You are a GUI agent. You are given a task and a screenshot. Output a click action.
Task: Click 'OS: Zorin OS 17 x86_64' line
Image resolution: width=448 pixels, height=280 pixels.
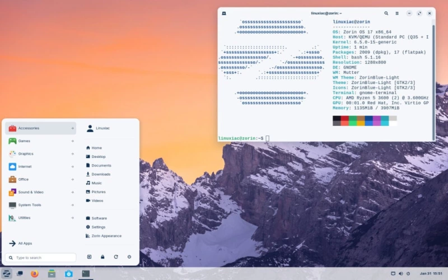click(362, 32)
